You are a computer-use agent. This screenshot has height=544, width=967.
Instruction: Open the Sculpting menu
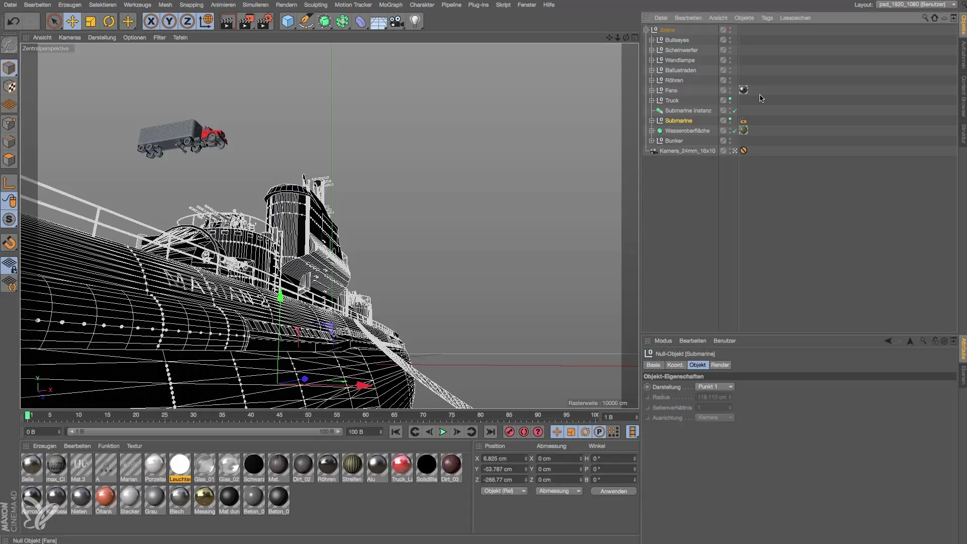point(316,5)
